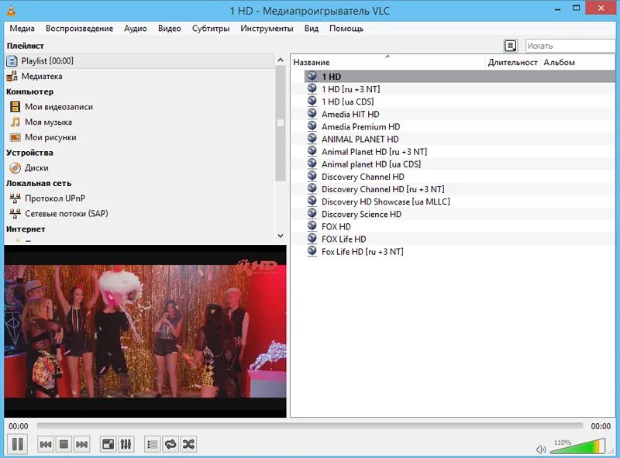Select Amedia Premium HD channel
This screenshot has width=620, height=458.
460,126
